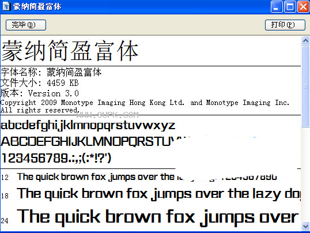Click the lowercase alphabet sample line

tap(88, 126)
